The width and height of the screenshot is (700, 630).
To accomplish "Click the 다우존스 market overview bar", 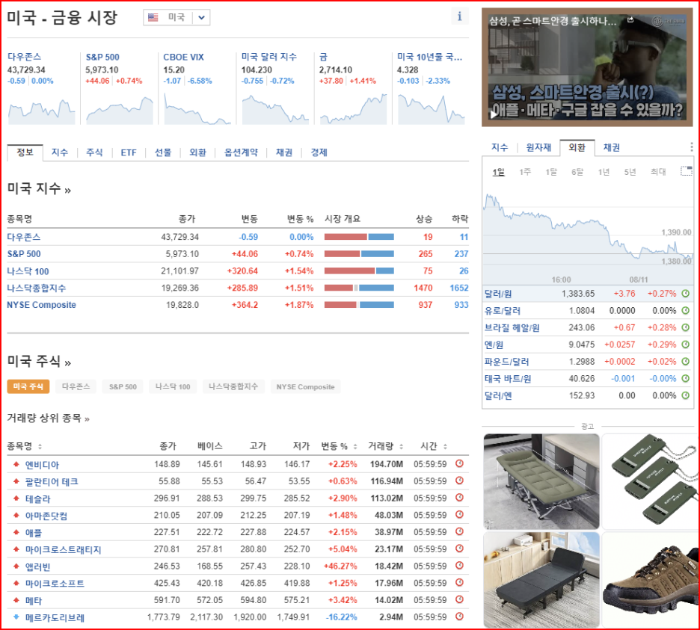I will [x=359, y=237].
